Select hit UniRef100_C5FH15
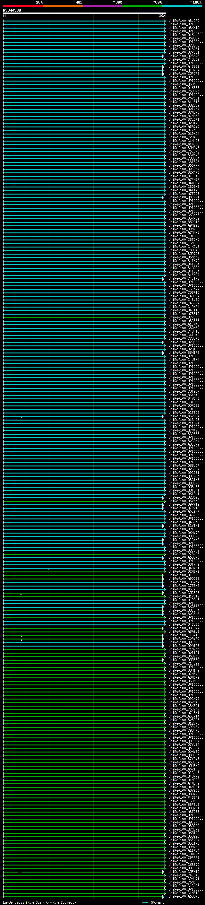Viewport: 205px width, 905px height. point(184,872)
